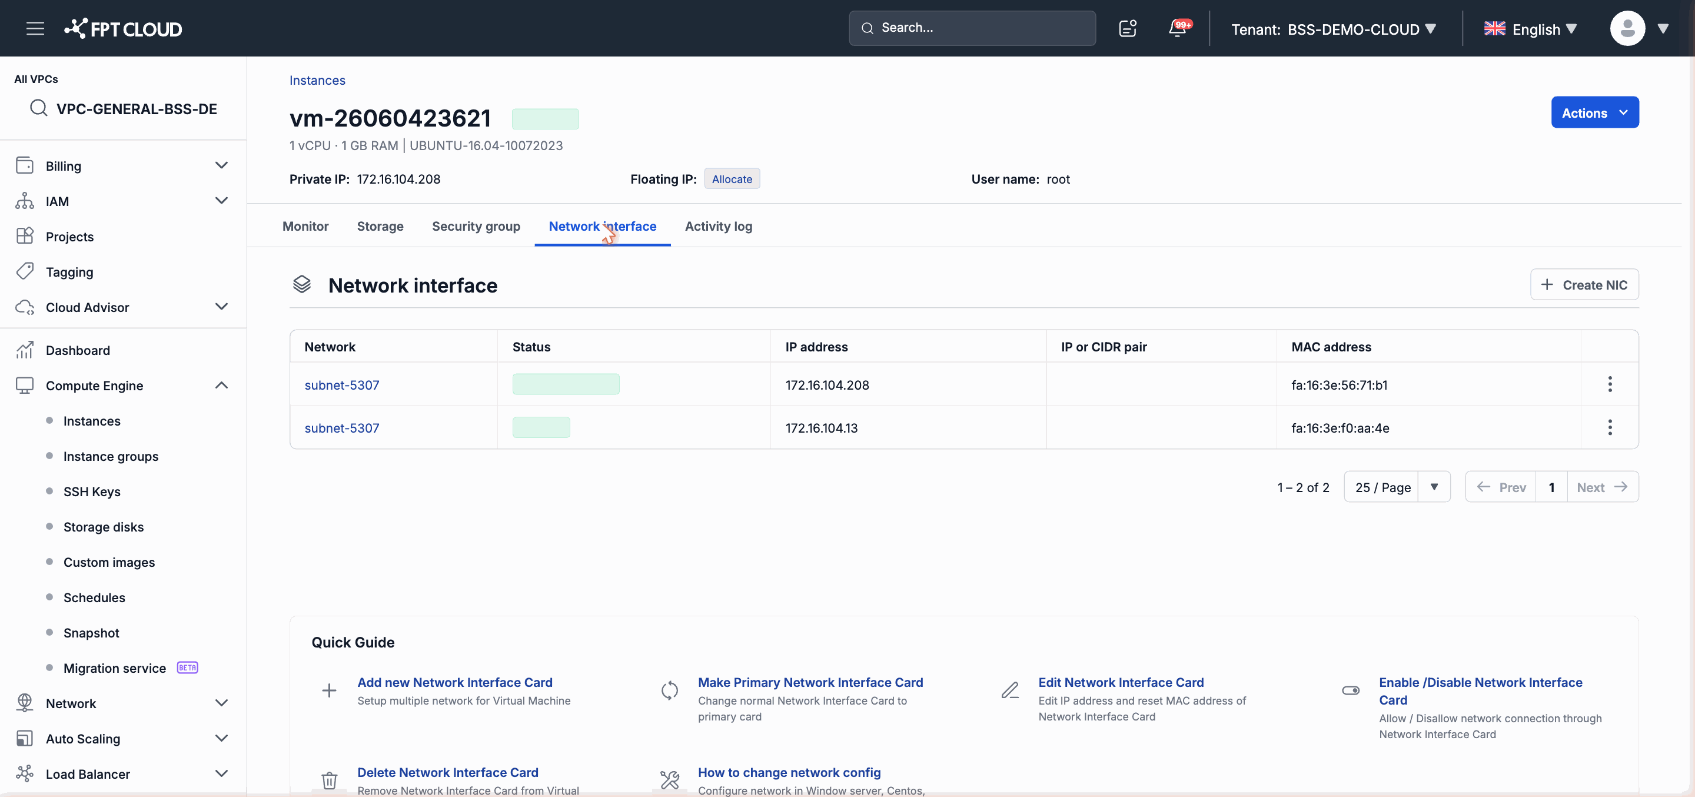Open the Tenant BSS-DEMO-CLOUD dropdown
The width and height of the screenshot is (1695, 797).
tap(1333, 29)
